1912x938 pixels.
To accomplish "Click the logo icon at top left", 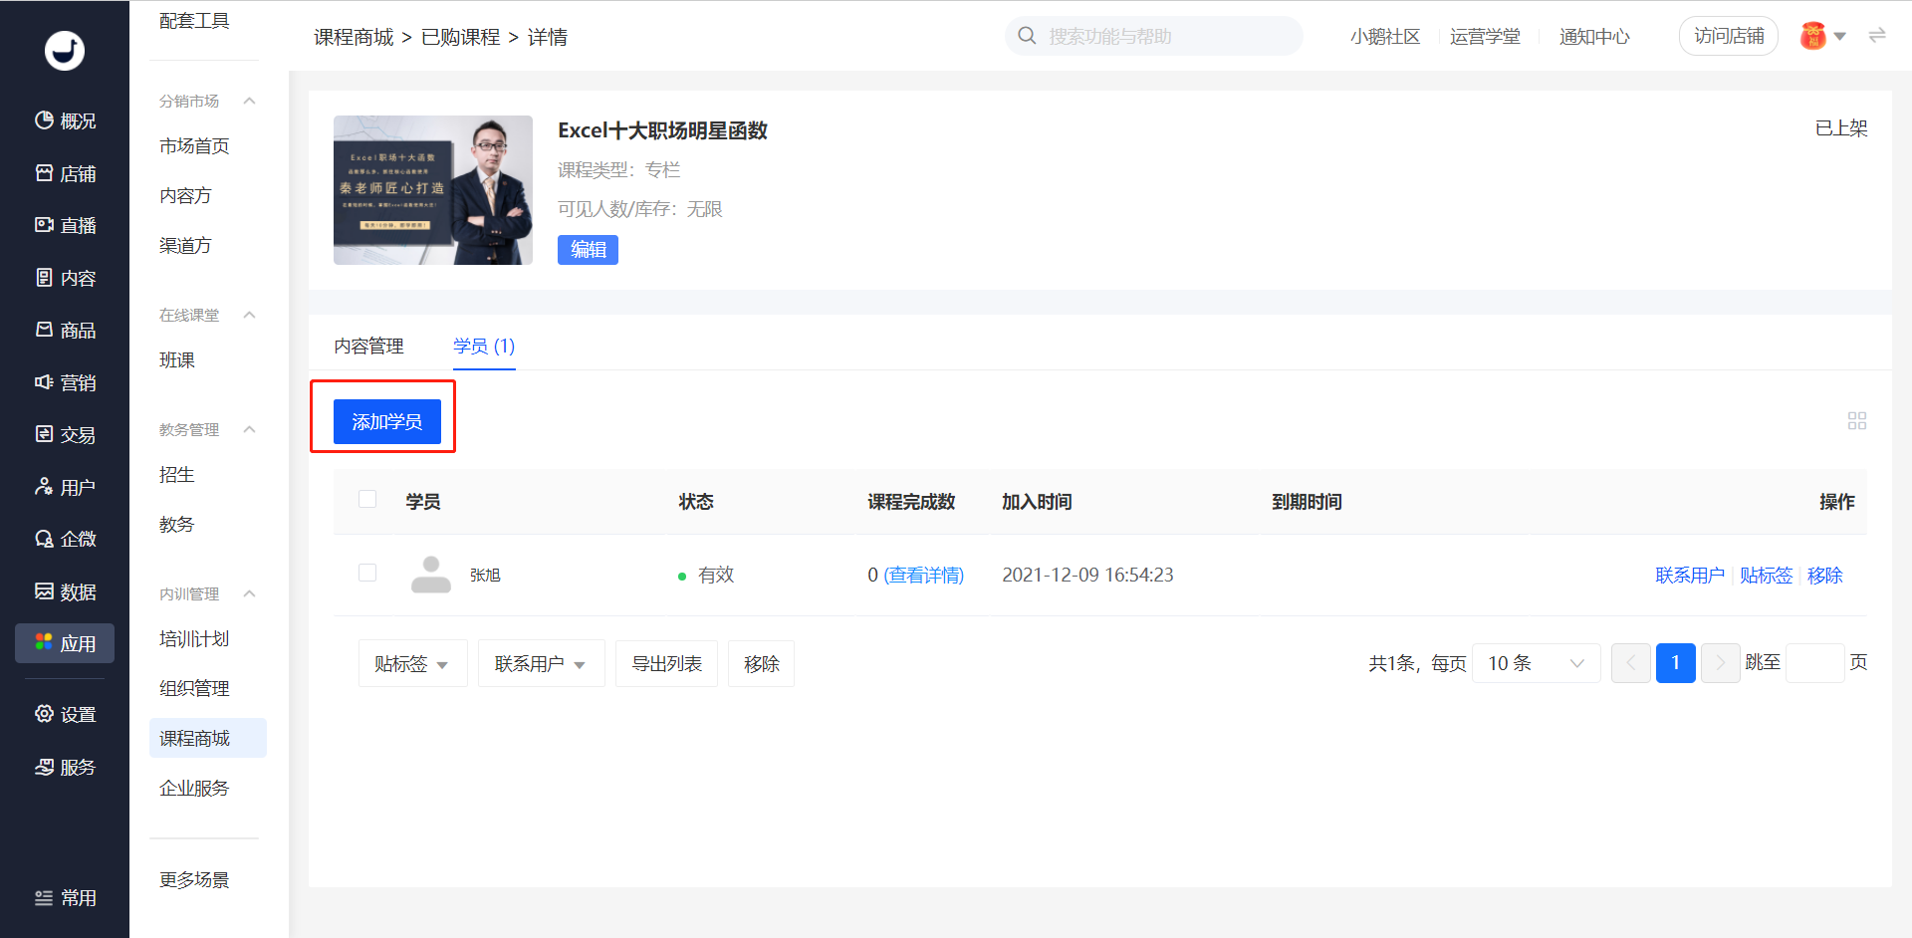I will coord(65,50).
